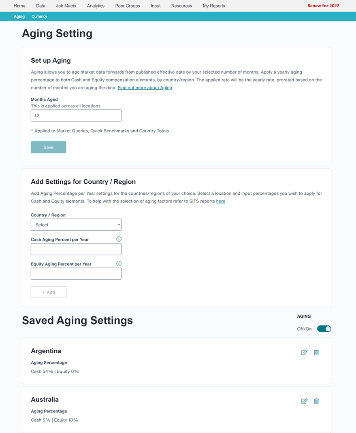This screenshot has width=356, height=433.
Task: Open Find out more about Aging link
Action: (x=145, y=87)
